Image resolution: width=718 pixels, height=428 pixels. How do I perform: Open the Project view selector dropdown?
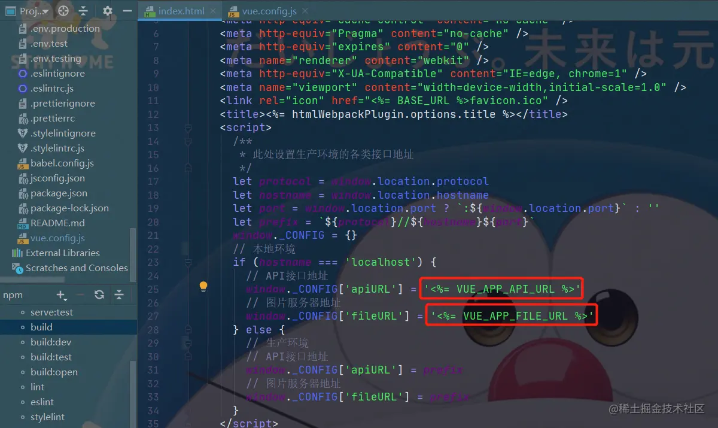34,11
